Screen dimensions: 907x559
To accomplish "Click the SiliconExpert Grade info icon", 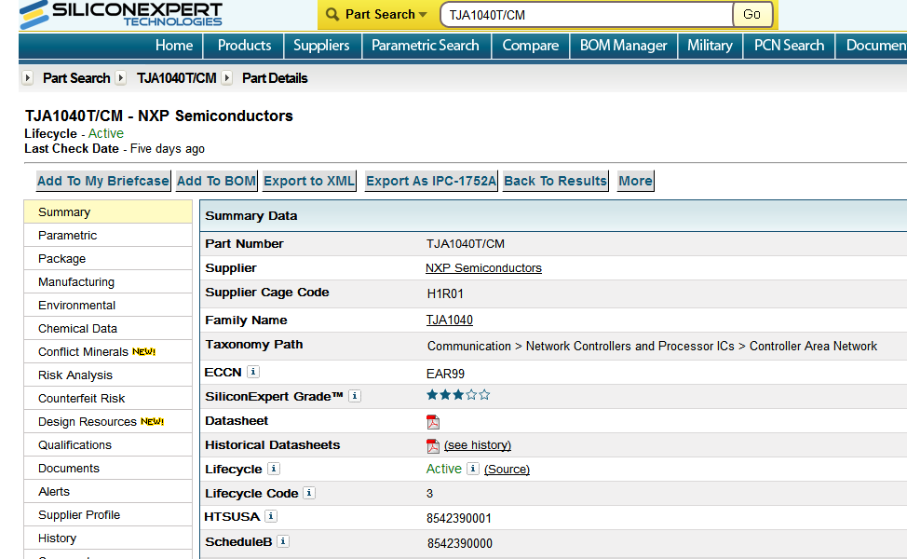I will [355, 396].
